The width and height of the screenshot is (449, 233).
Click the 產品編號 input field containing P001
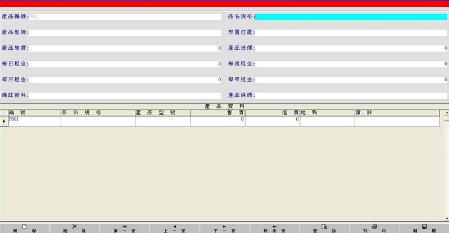point(125,17)
